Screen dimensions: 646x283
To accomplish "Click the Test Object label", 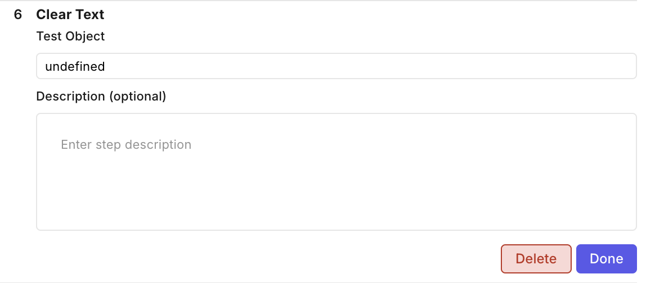I will 70,36.
